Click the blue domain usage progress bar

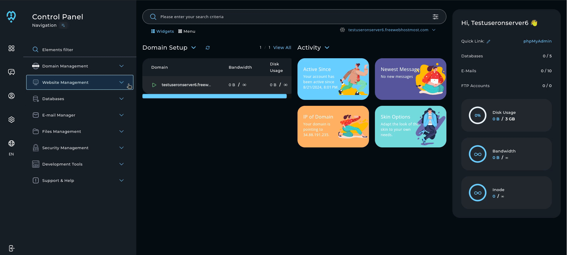pos(214,96)
